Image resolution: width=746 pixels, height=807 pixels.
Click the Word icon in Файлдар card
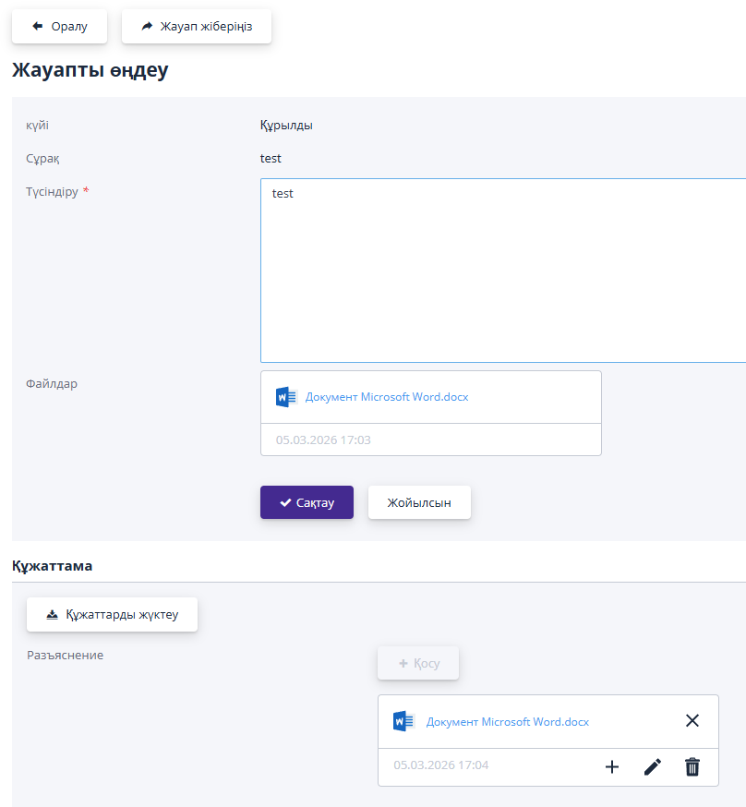[x=286, y=397]
